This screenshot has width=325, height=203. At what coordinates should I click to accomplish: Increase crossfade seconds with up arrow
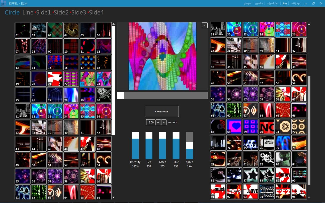(158, 122)
